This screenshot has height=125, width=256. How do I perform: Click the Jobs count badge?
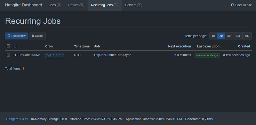[59, 5]
